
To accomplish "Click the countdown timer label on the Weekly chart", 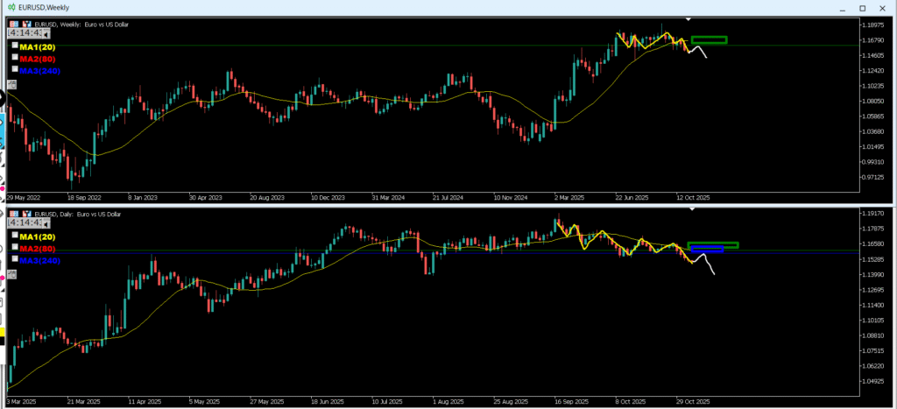I will click(x=26, y=32).
